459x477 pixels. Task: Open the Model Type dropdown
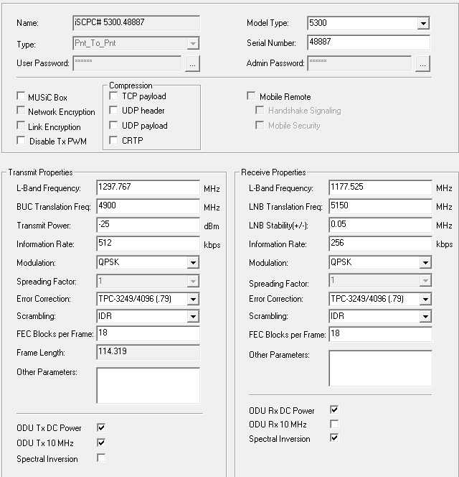pyautogui.click(x=423, y=23)
